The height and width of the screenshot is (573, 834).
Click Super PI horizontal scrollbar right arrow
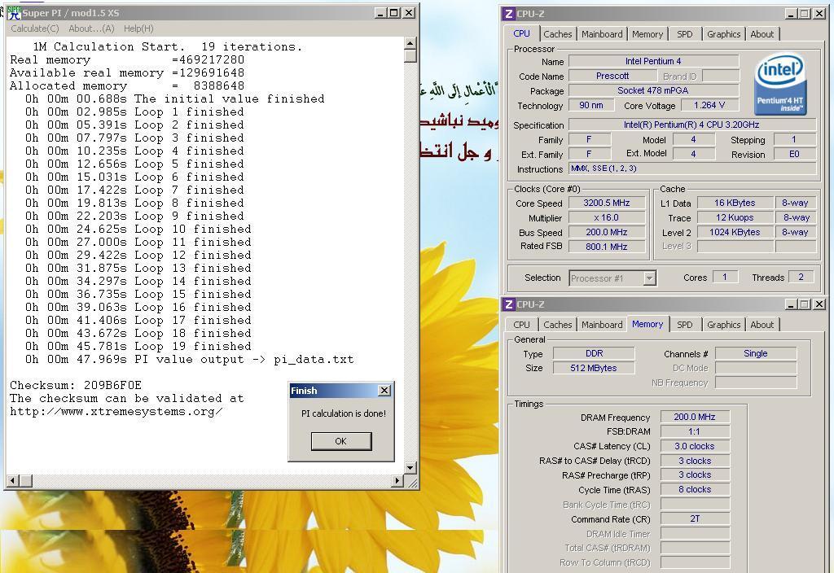(397, 480)
